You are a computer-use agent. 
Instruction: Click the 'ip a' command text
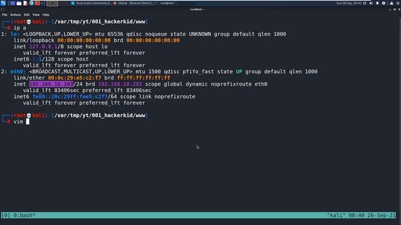point(19,27)
